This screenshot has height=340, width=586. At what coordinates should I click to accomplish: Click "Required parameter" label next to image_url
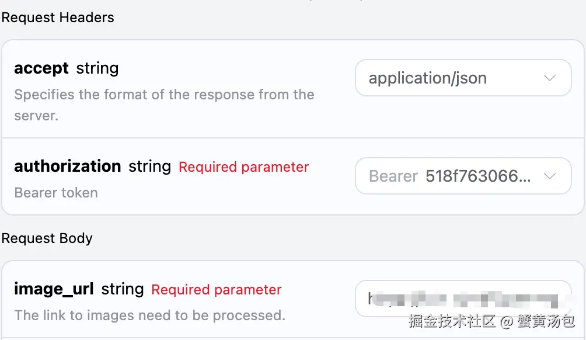coord(216,290)
